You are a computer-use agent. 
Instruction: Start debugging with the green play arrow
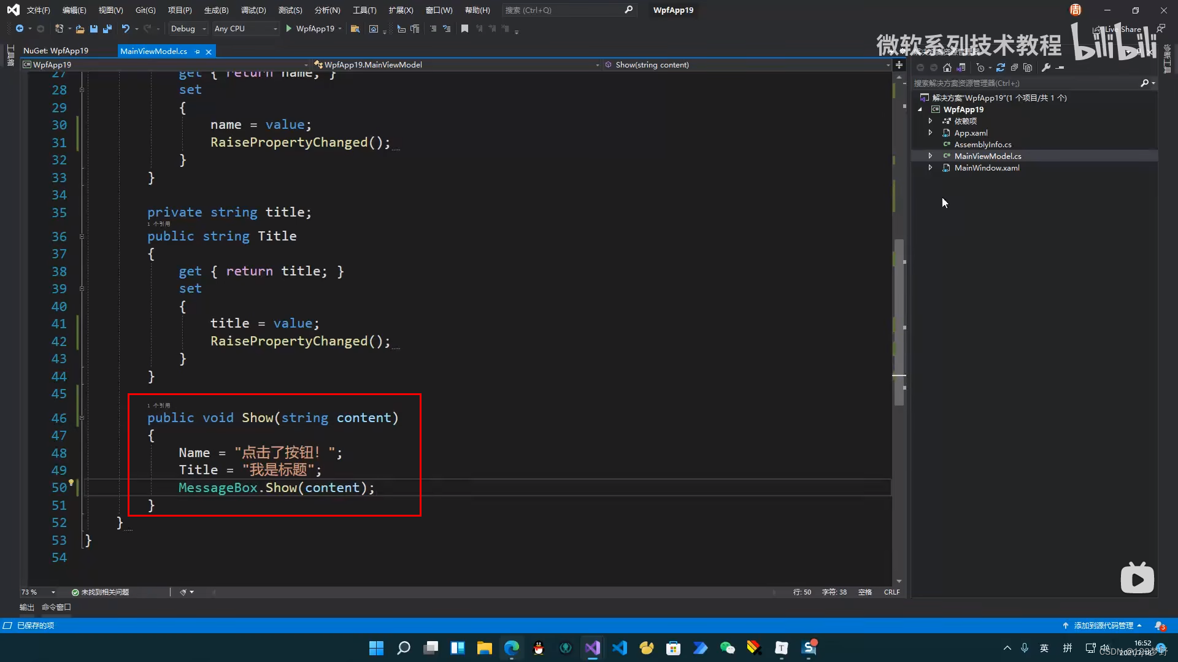[288, 29]
